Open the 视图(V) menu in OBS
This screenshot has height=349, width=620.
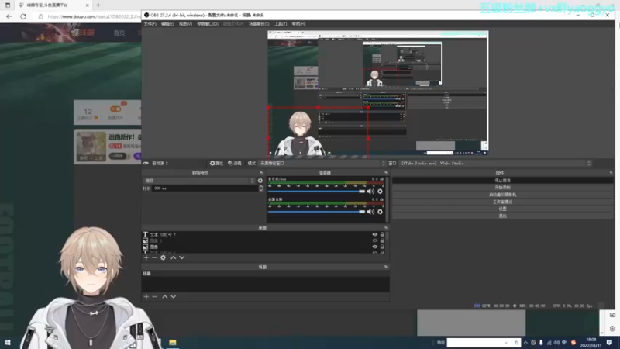point(185,24)
